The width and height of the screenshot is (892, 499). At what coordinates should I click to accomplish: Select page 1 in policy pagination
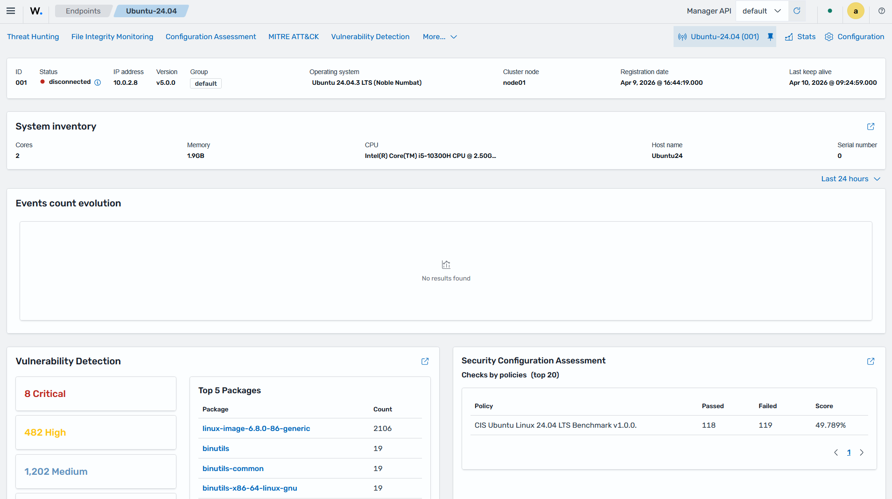849,452
